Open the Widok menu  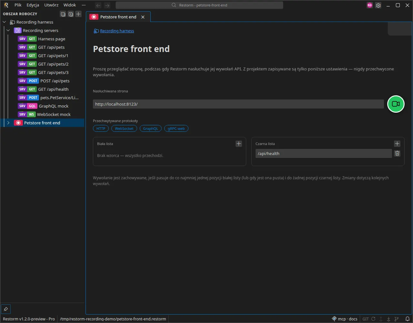click(70, 5)
